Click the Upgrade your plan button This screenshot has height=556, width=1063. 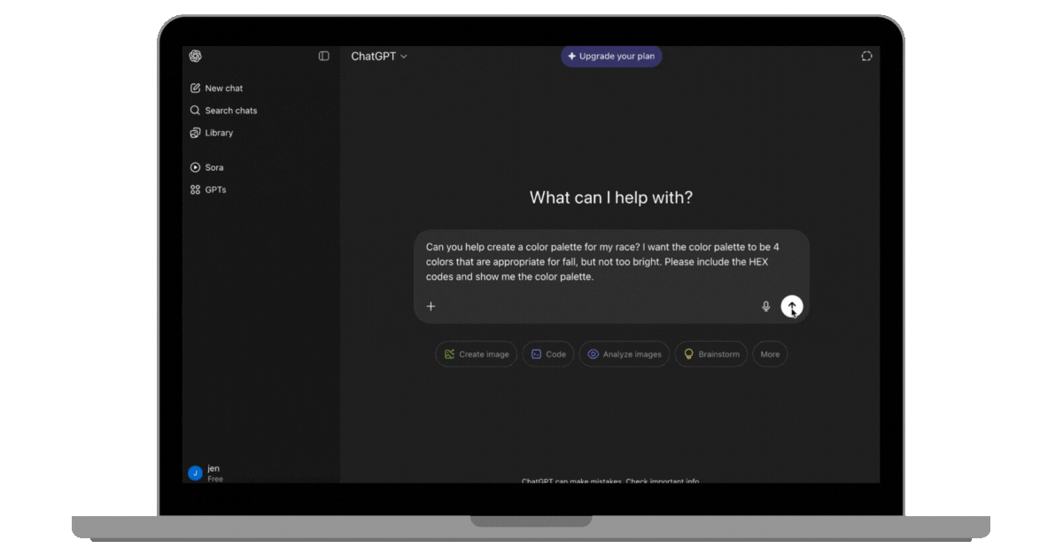611,56
